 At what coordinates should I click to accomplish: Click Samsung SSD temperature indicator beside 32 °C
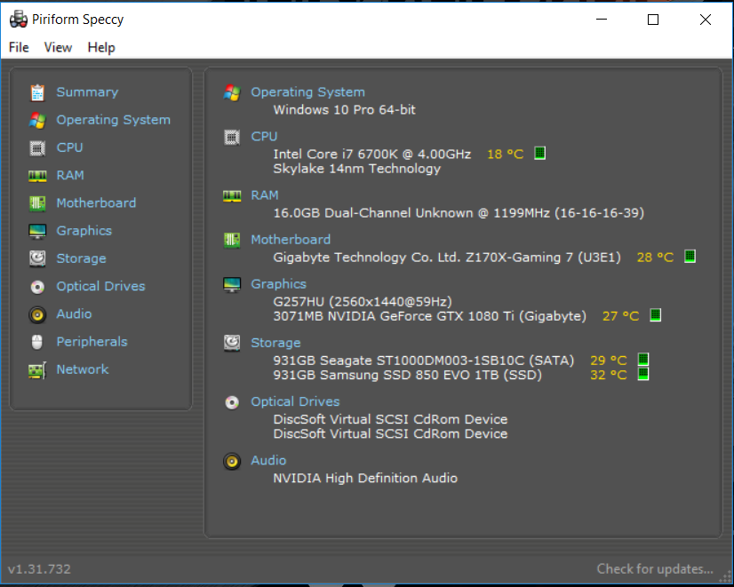coord(643,374)
